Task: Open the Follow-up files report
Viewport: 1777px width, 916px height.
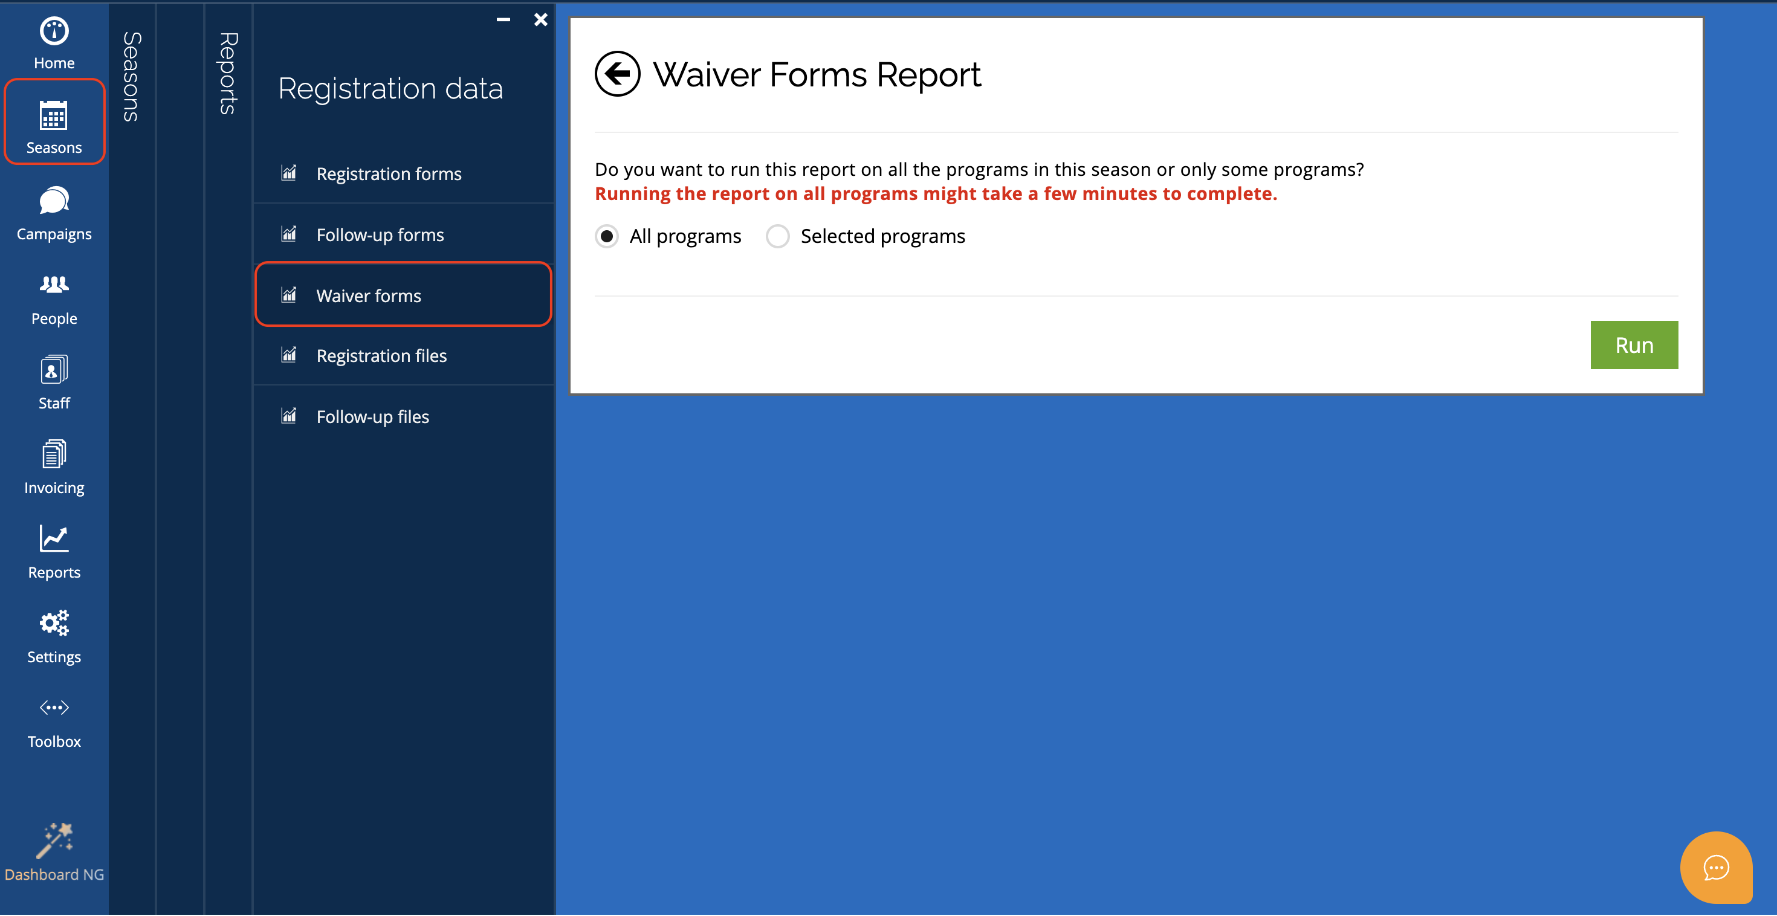Action: click(372, 417)
